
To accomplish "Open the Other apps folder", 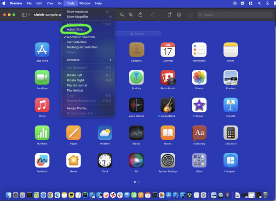I will click(199, 160).
